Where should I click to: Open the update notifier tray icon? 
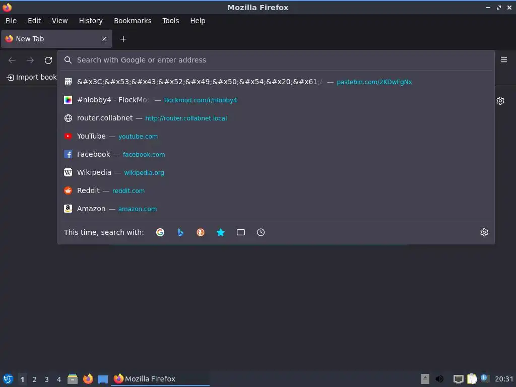(484, 378)
